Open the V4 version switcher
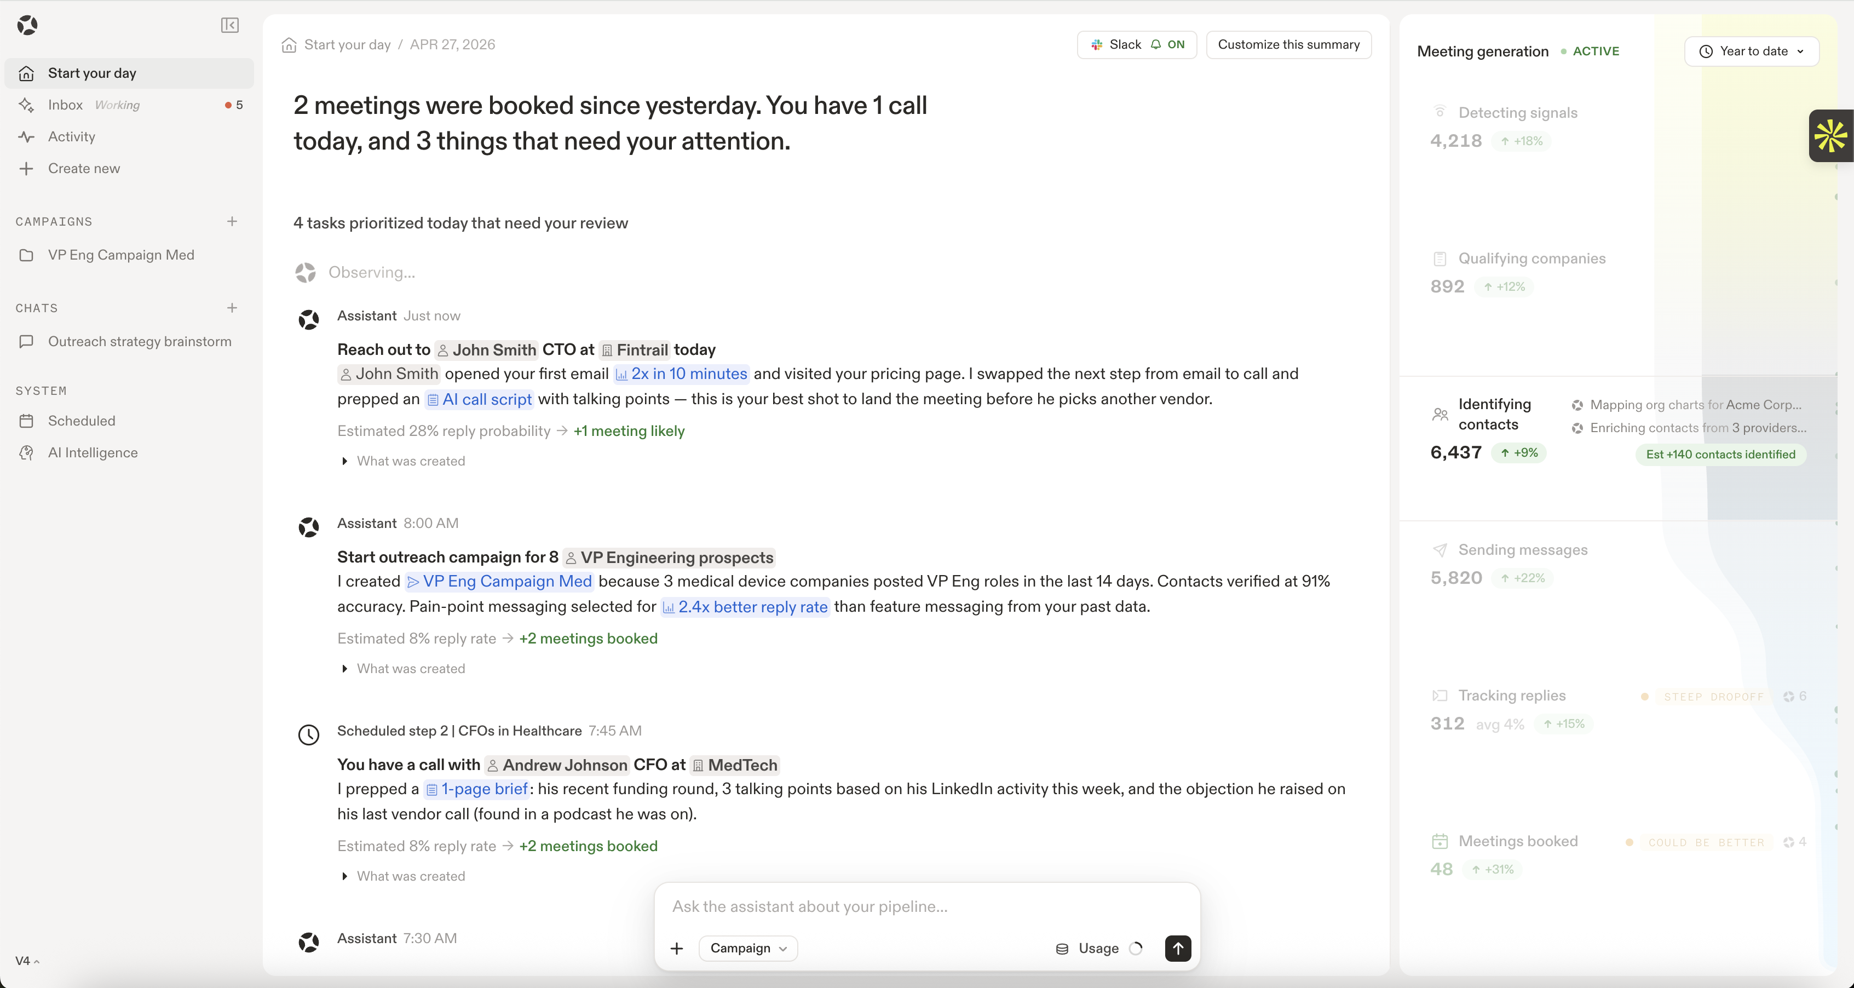Image resolution: width=1854 pixels, height=988 pixels. pyautogui.click(x=27, y=961)
